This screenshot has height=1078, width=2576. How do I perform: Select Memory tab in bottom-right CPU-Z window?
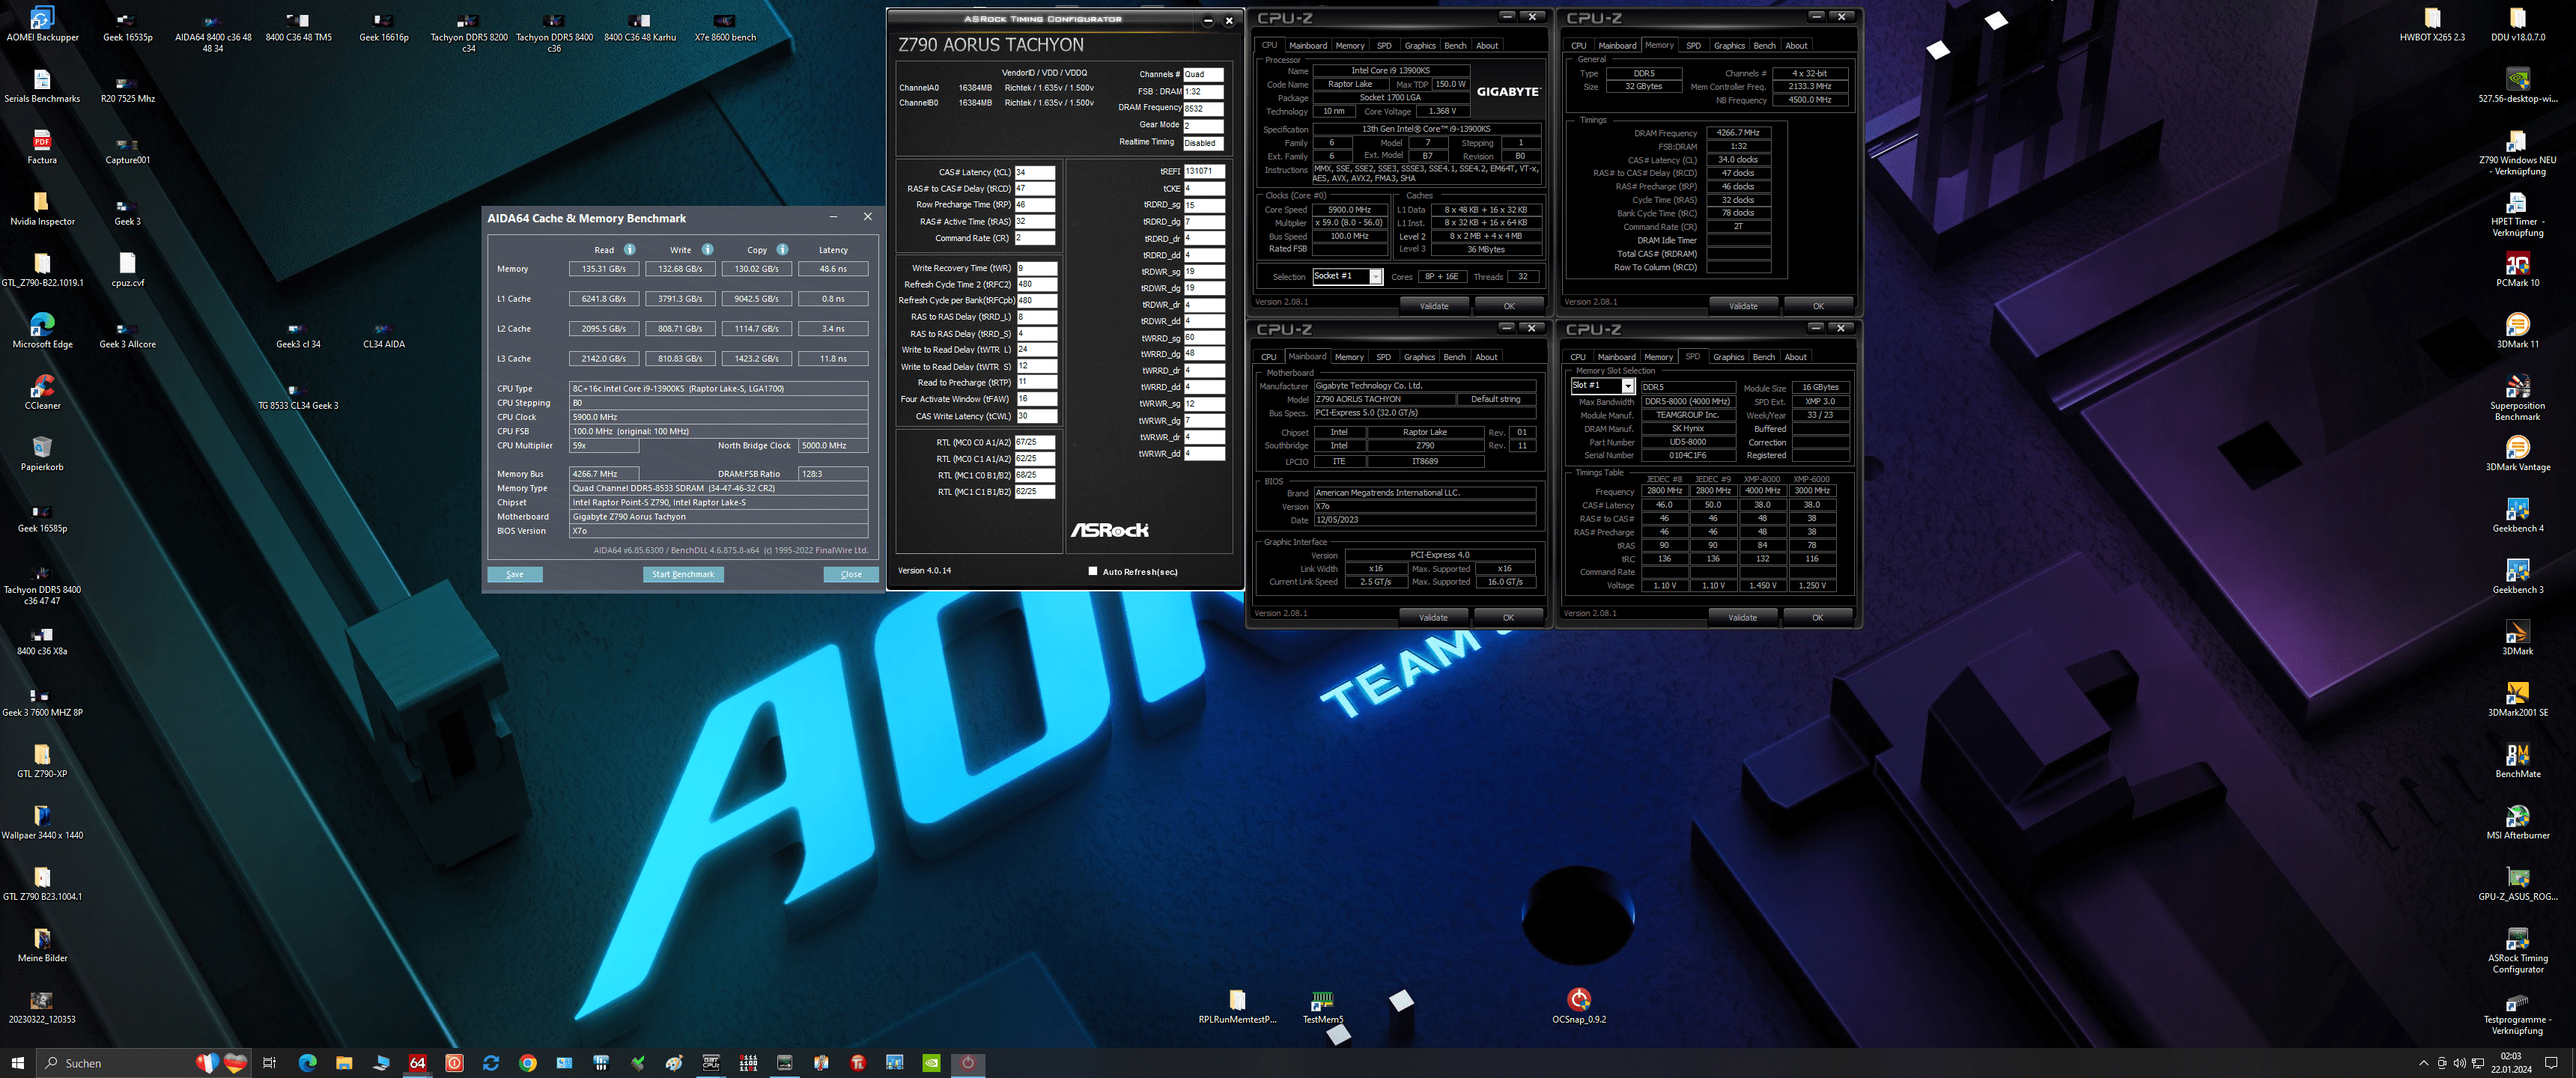(x=1658, y=357)
